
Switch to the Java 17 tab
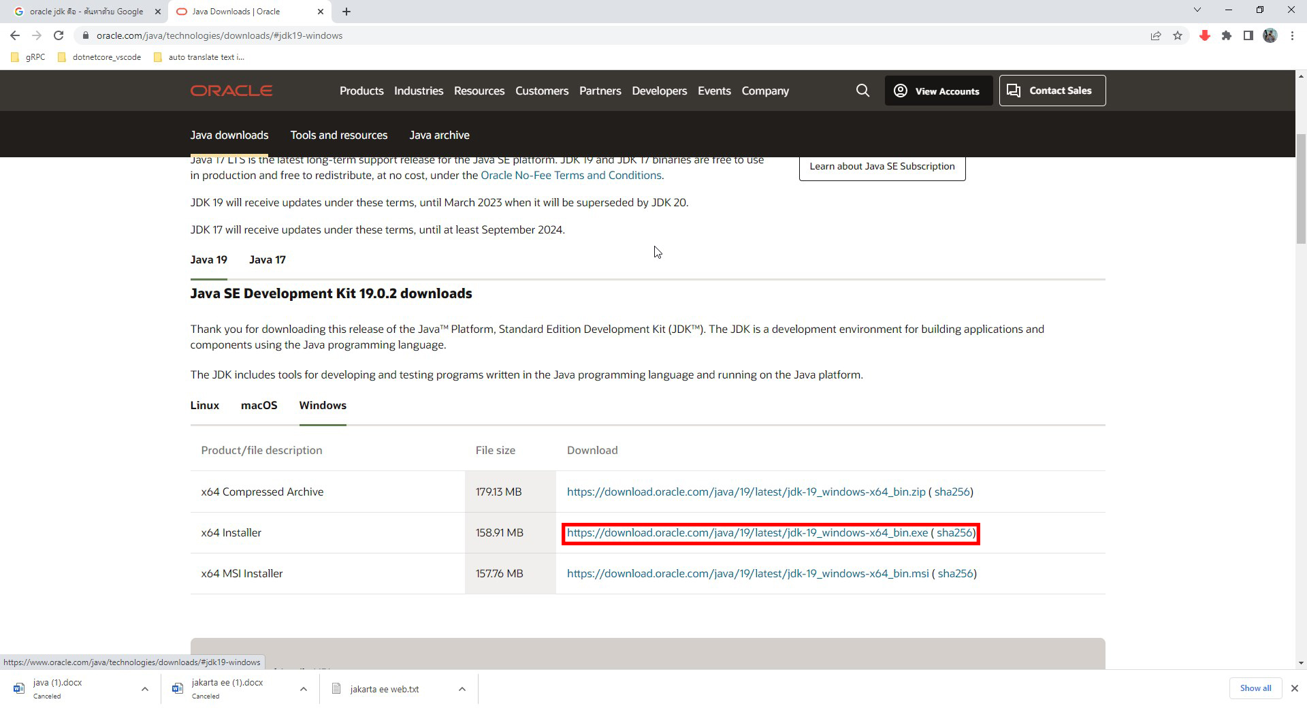coord(268,259)
